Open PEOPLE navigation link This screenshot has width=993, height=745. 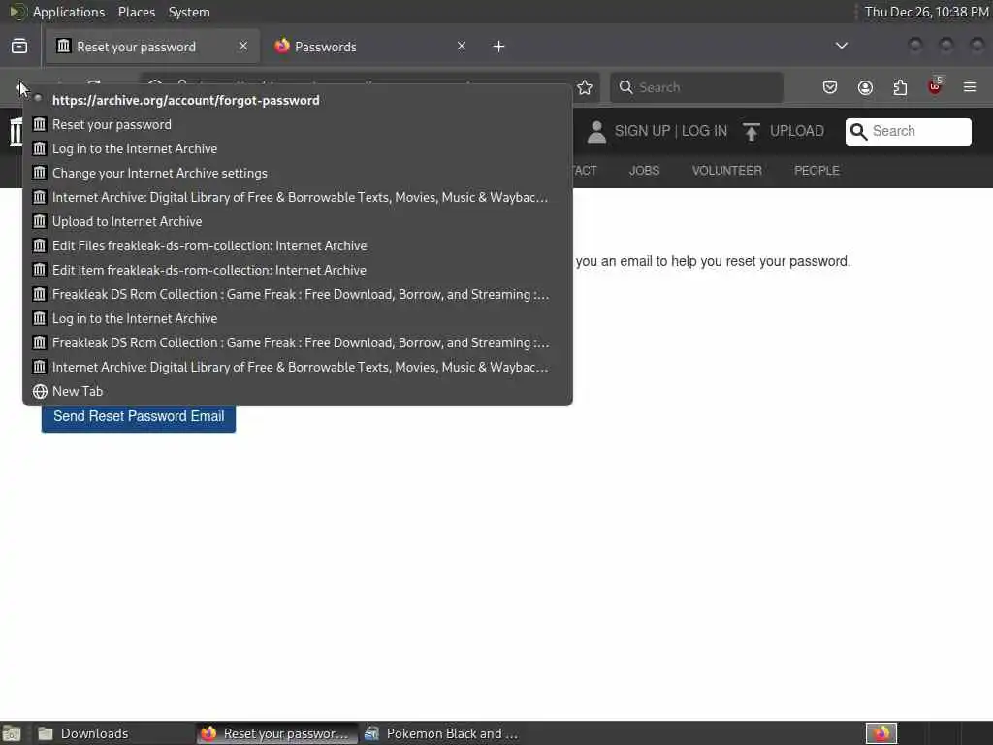817,171
